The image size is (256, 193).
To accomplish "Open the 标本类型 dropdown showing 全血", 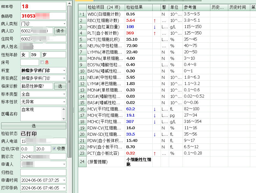I will pyautogui.click(x=64, y=93).
